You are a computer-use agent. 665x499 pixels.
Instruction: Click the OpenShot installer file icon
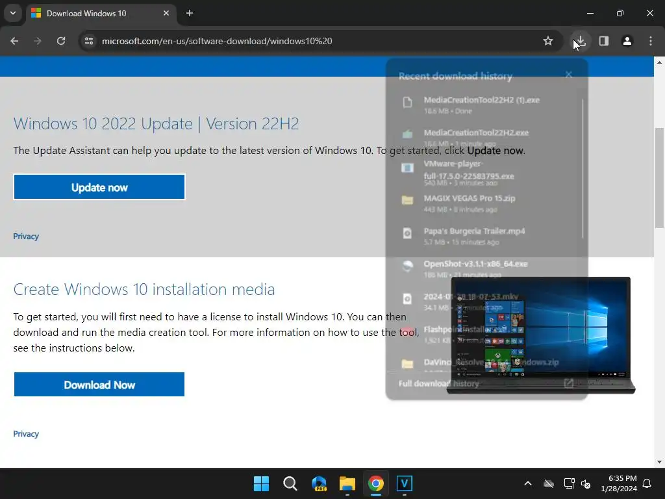(x=407, y=266)
